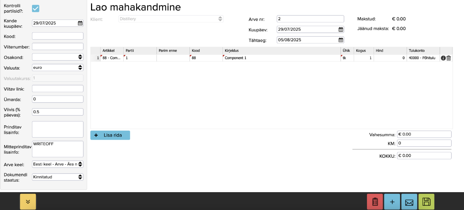464x210 pixels.
Task: Click the green floppy disk save button
Action: click(426, 202)
